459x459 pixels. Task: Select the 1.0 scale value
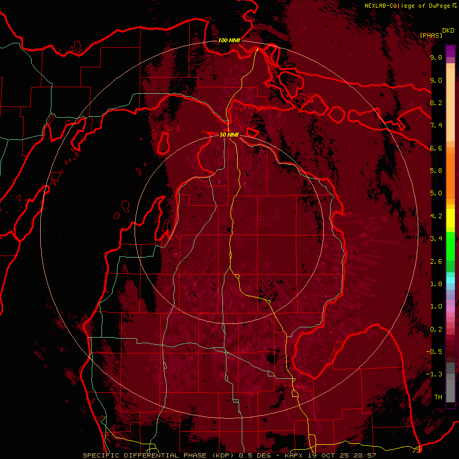(x=436, y=307)
